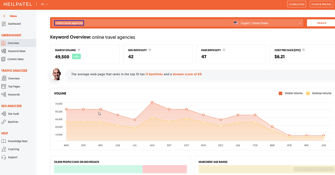Open Backlinks menu item

pyautogui.click(x=13, y=122)
